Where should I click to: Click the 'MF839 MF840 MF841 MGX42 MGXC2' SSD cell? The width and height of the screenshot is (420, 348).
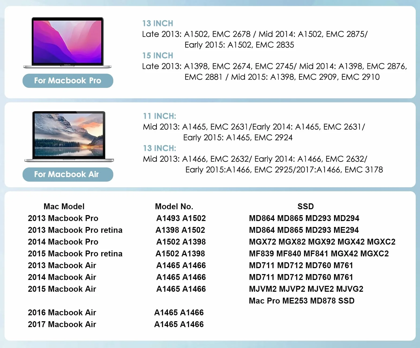pyautogui.click(x=319, y=253)
